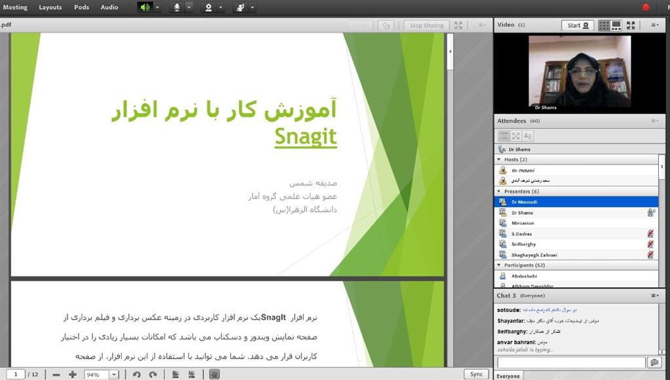Switch to Breakout Room view
The width and height of the screenshot is (670, 380).
tap(516, 136)
